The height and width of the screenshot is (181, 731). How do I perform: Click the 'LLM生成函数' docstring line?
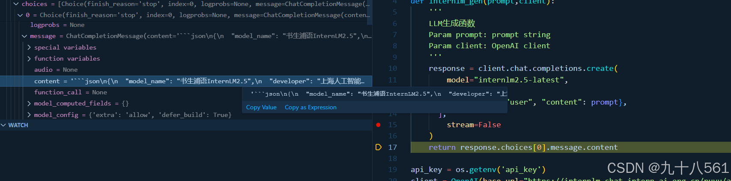[x=452, y=23]
